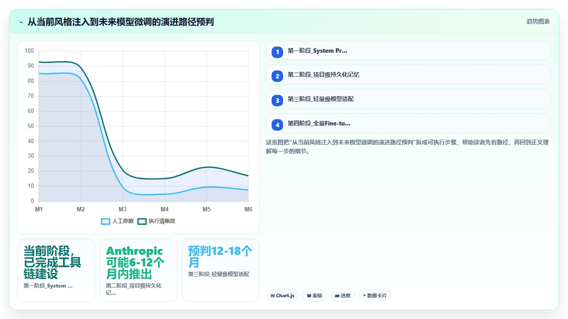Select the 趋势图表 label in header

(x=538, y=21)
